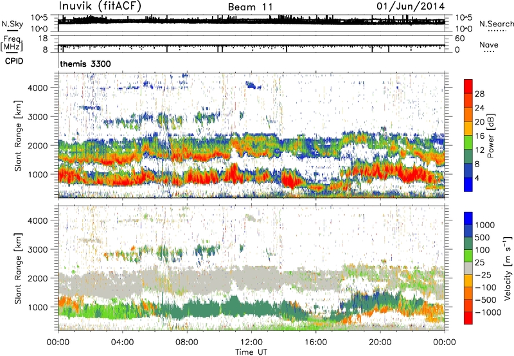Click the '16:00' time axis tick label

point(315,343)
